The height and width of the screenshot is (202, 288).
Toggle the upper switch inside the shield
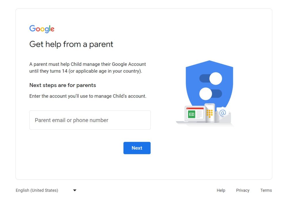pyautogui.click(x=211, y=78)
